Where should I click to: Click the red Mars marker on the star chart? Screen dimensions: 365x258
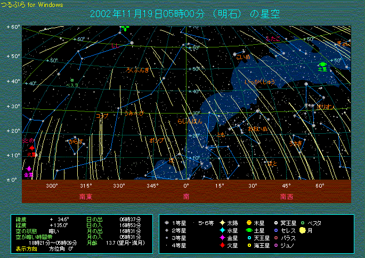point(32,148)
